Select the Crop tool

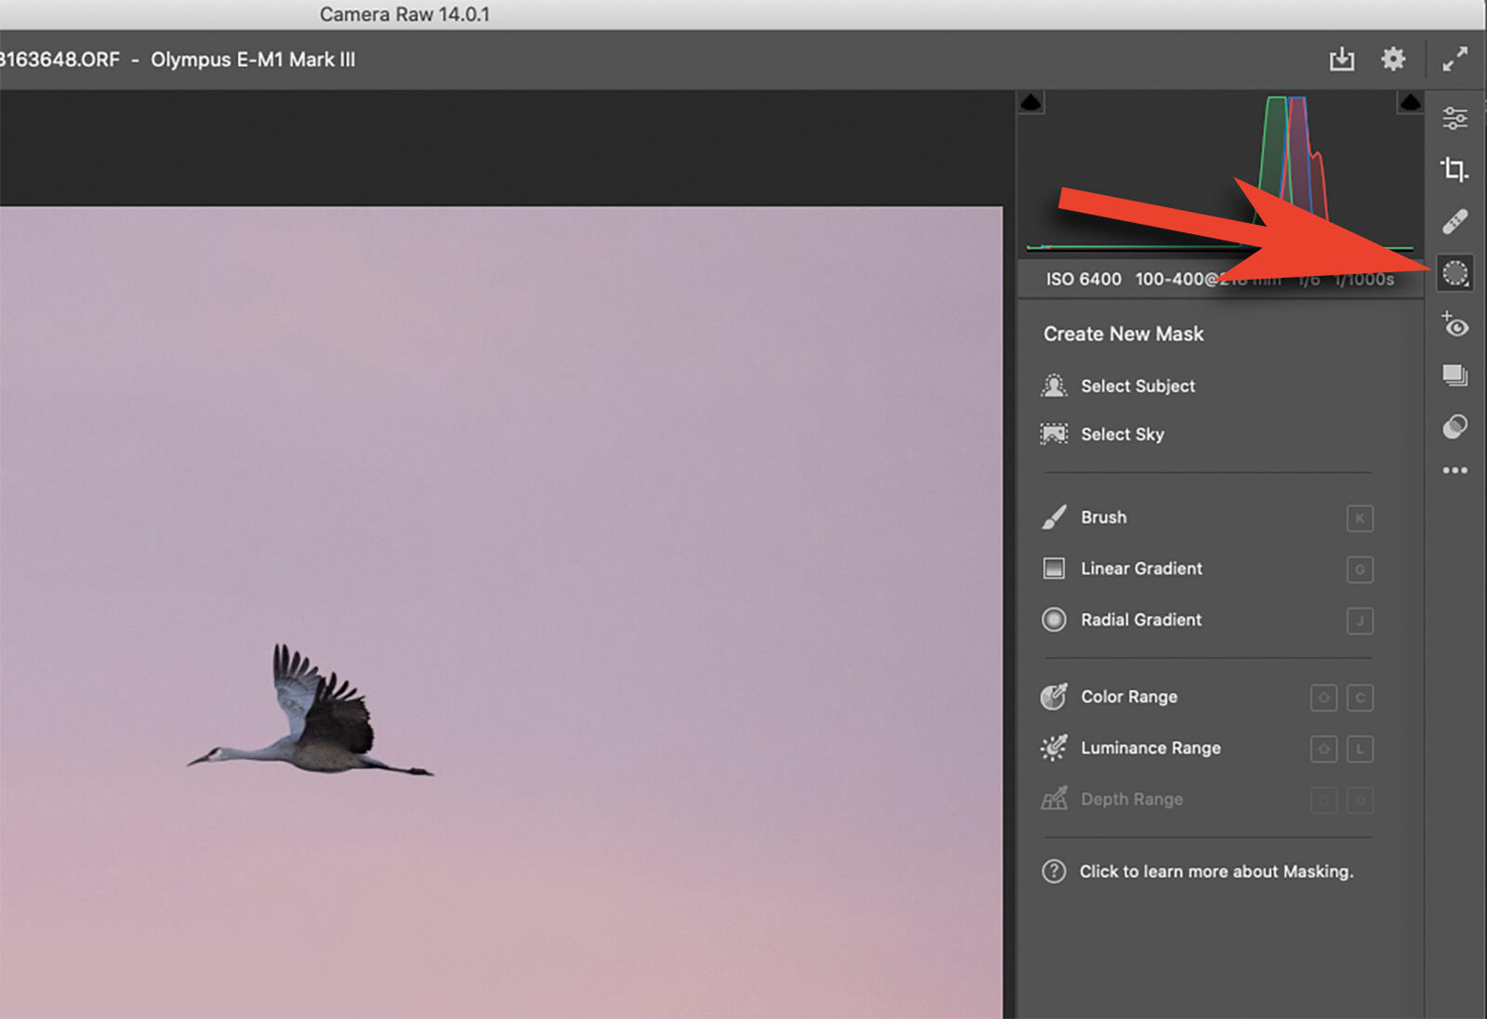[x=1454, y=169]
